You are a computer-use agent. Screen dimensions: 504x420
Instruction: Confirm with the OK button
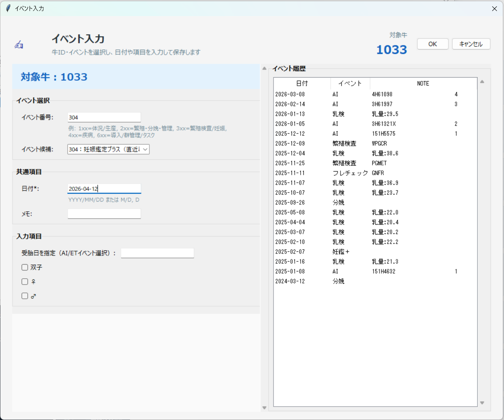pos(433,44)
